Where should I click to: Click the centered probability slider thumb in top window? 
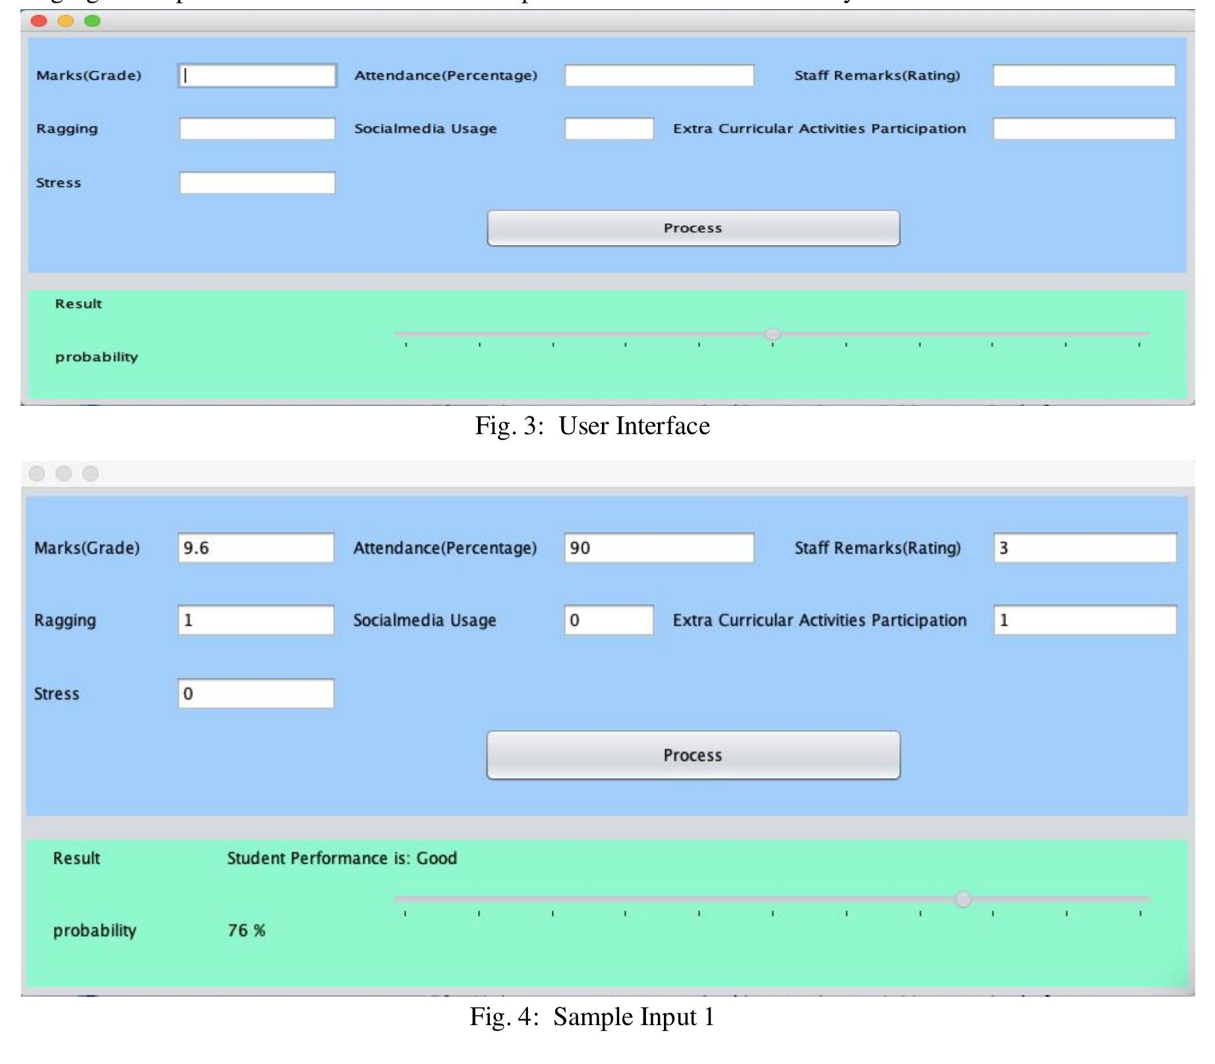(773, 335)
